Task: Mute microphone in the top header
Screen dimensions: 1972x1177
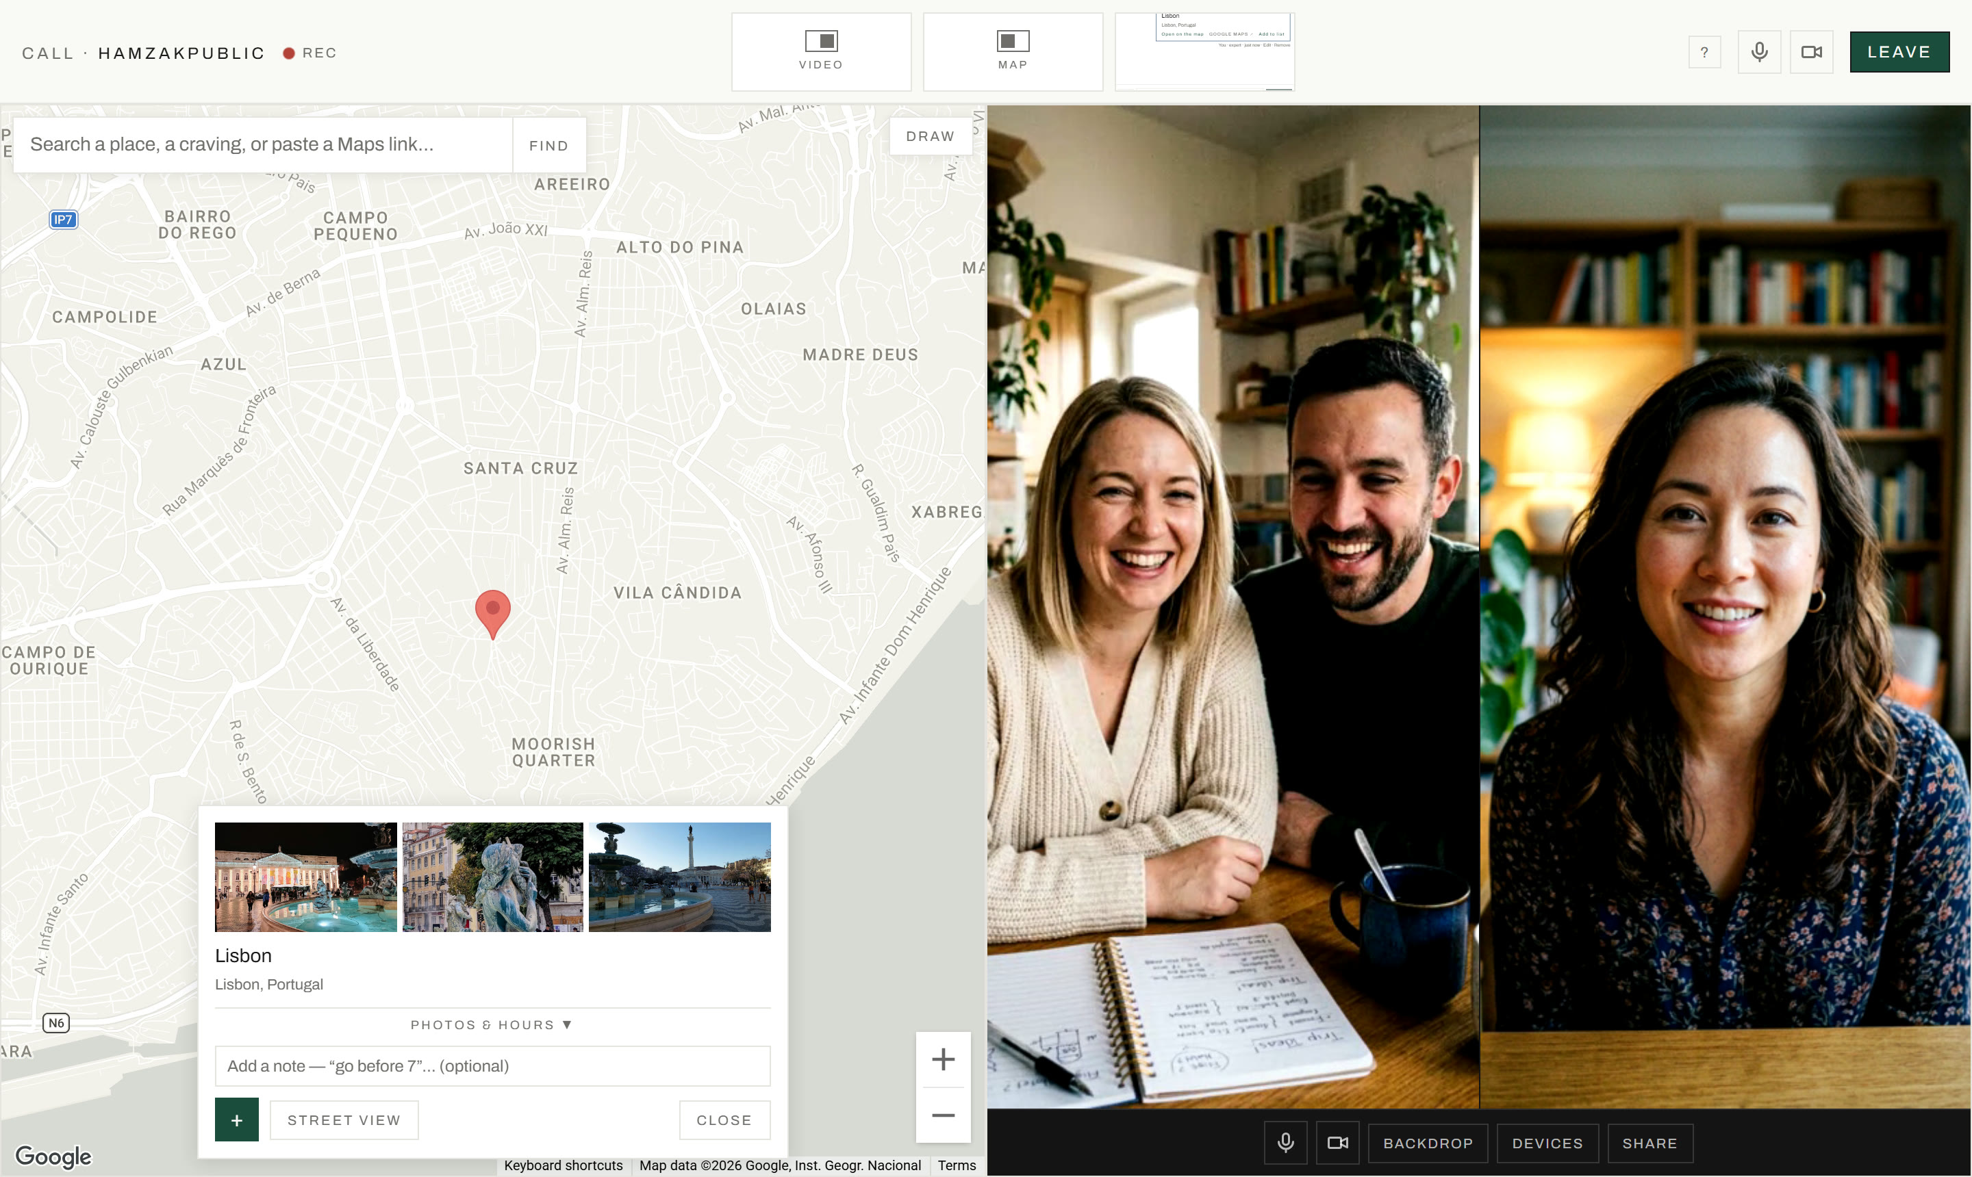Action: pos(1758,52)
